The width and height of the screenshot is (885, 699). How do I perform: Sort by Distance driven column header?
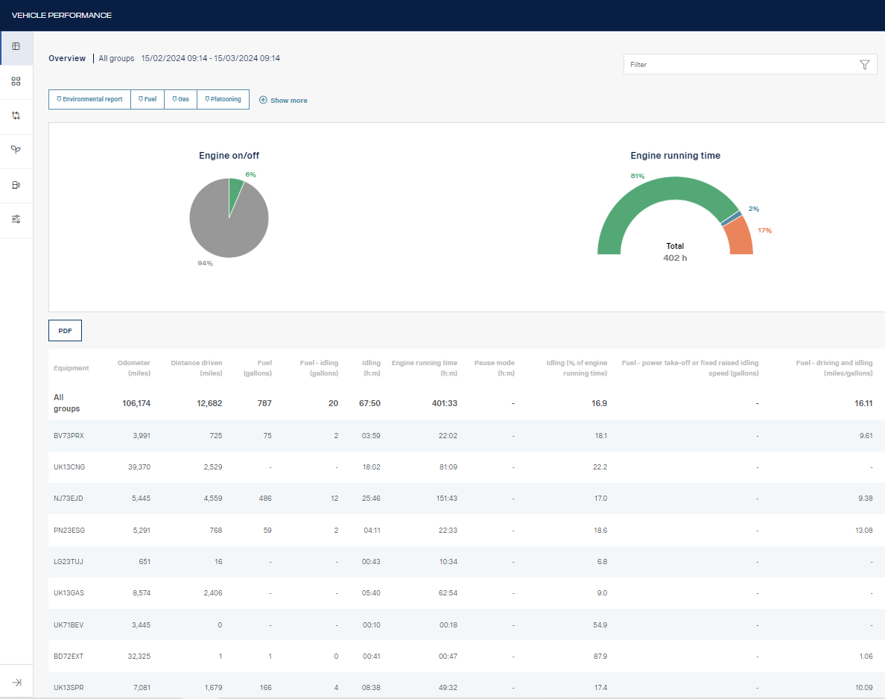pyautogui.click(x=197, y=368)
